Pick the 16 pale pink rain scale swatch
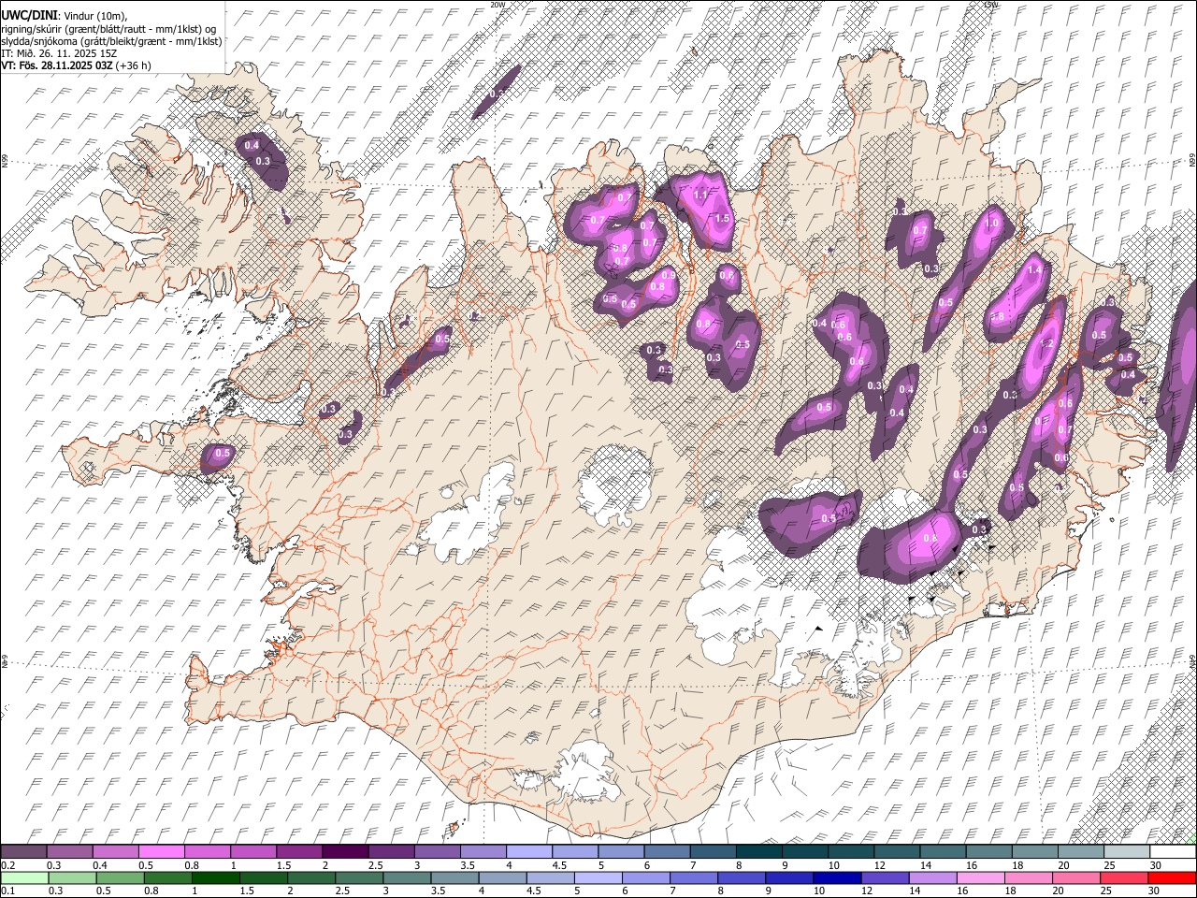1197x898 pixels. click(980, 877)
